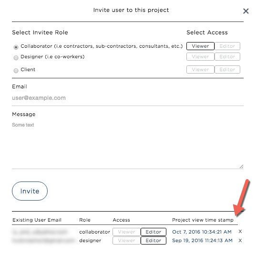The height and width of the screenshot is (256, 256).
Task: Set existing collaborator access to Editor
Action: click(154, 232)
